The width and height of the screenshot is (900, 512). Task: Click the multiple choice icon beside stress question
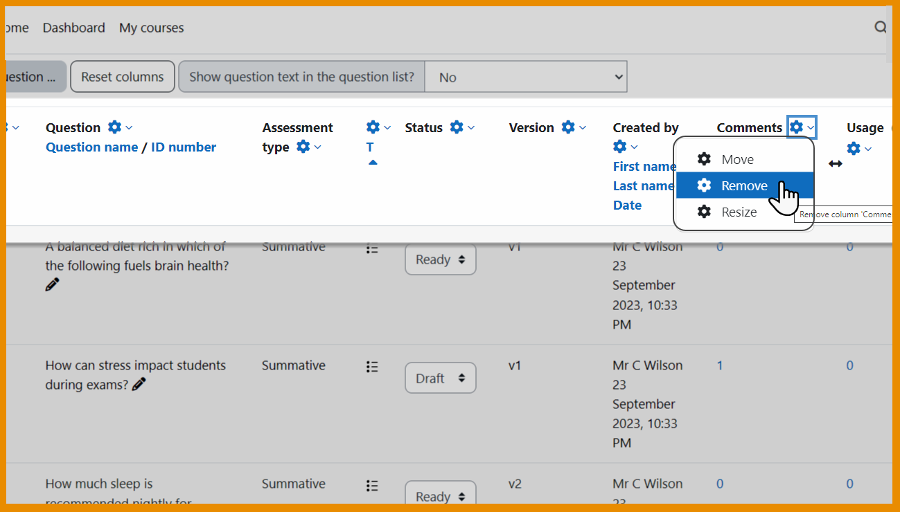pyautogui.click(x=372, y=367)
